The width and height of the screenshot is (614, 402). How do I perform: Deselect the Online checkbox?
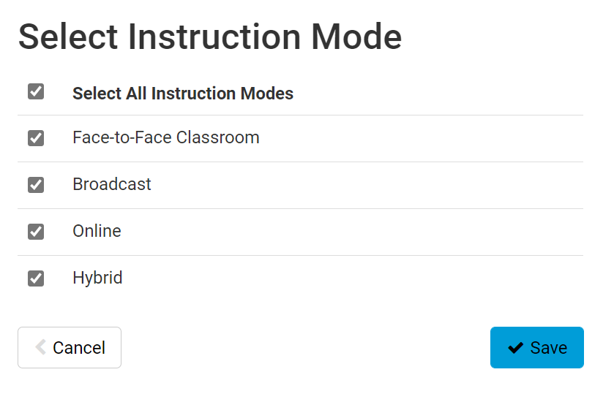36,232
